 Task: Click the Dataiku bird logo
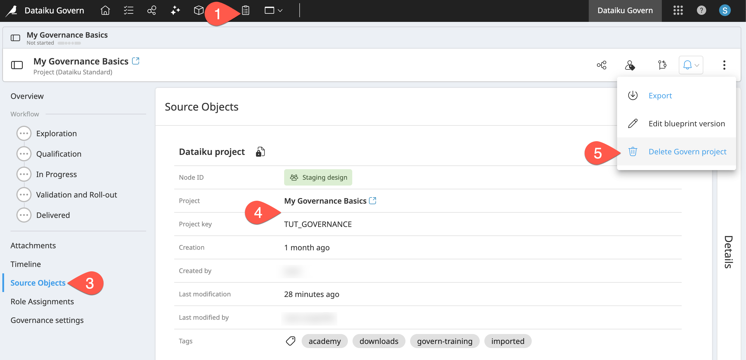click(12, 11)
